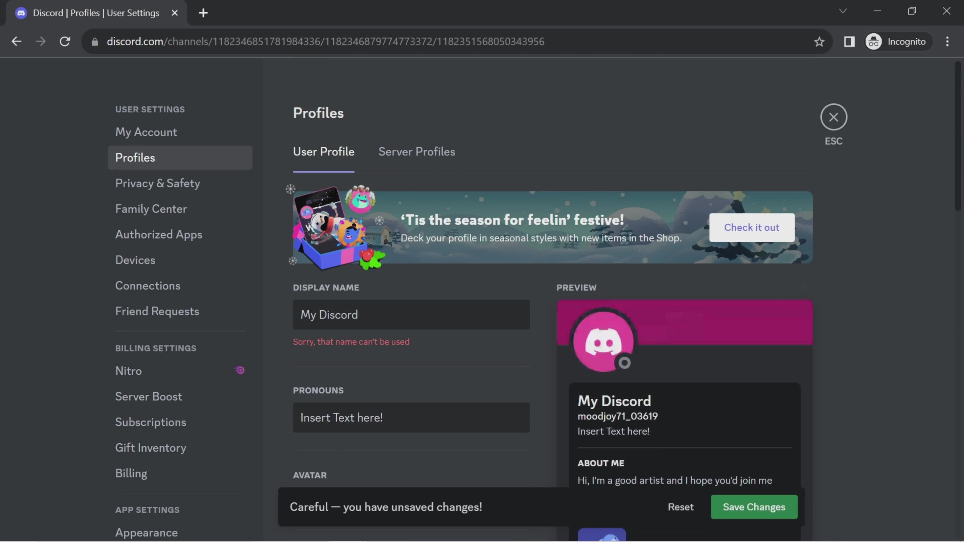Click the Pronouns text input field
Screen dimensions: 964x542
pyautogui.click(x=411, y=417)
